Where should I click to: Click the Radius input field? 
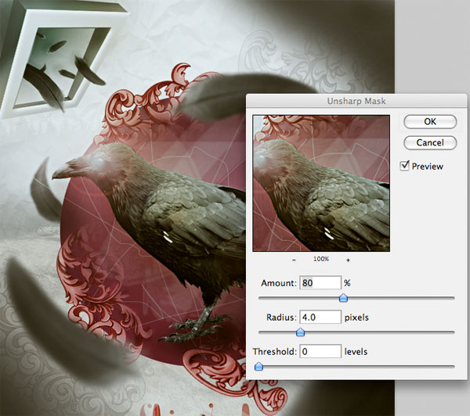pos(320,317)
